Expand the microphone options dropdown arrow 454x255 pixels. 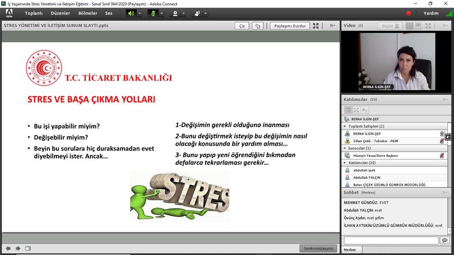point(161,13)
